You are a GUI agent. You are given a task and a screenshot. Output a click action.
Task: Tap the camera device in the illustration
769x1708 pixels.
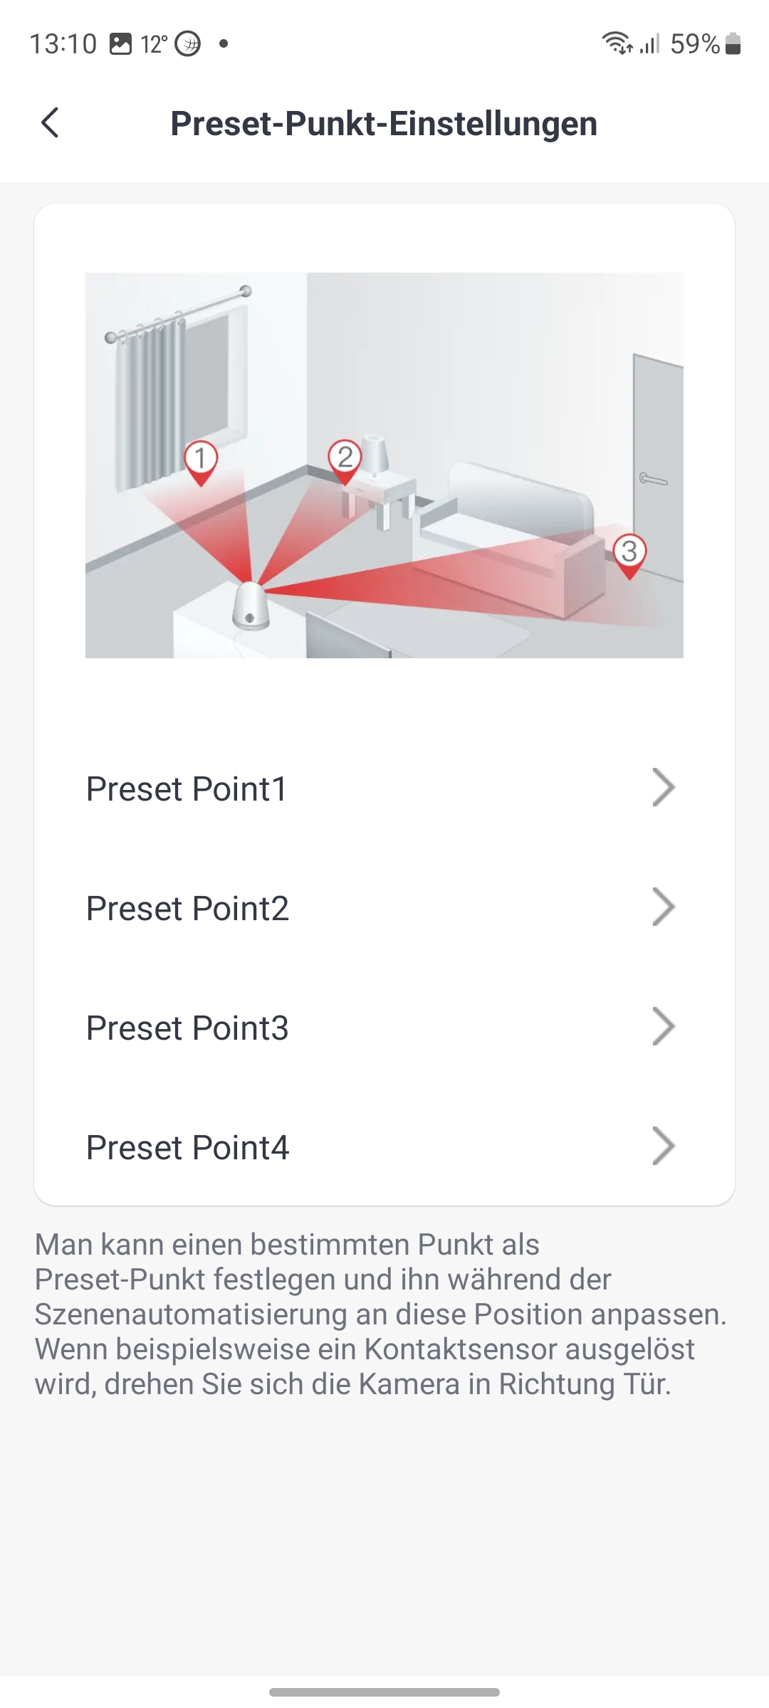tap(251, 606)
